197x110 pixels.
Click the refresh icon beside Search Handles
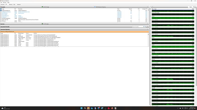[145, 27]
